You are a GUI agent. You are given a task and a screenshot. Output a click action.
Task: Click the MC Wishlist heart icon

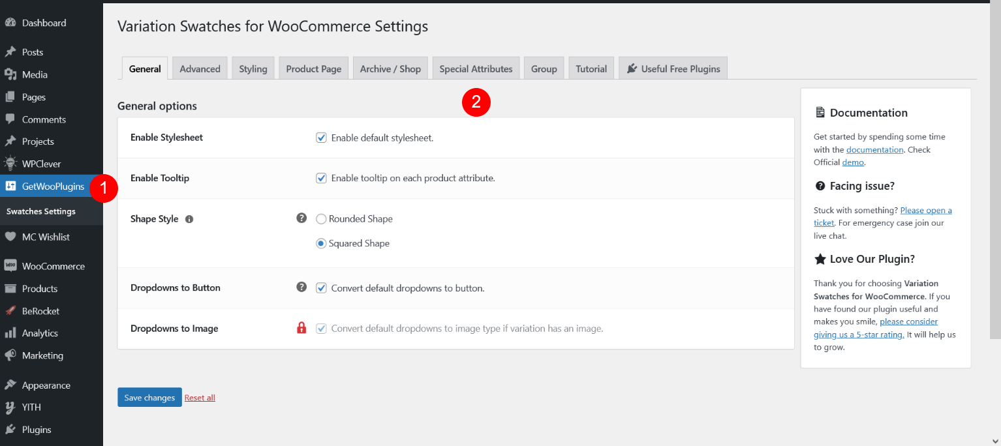coord(10,237)
